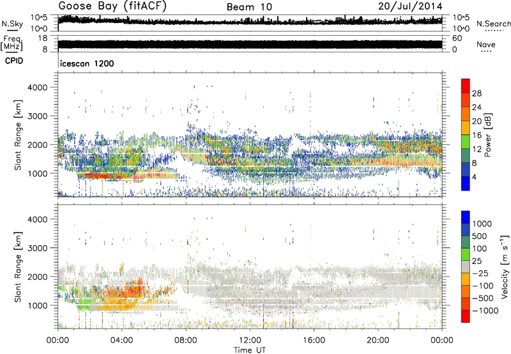Pick the red top segment of the power color bar
The width and height of the screenshot is (511, 354).
(466, 86)
